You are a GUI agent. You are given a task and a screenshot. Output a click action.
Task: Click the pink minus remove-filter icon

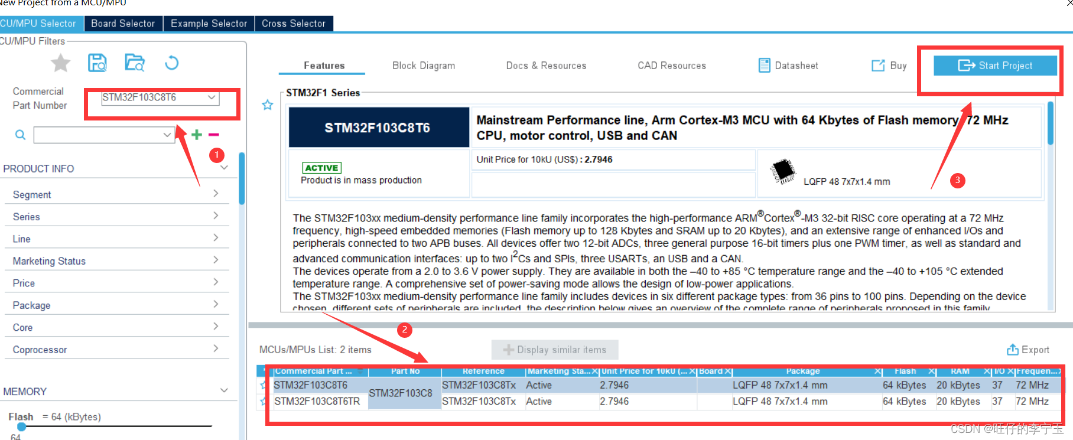pos(214,135)
